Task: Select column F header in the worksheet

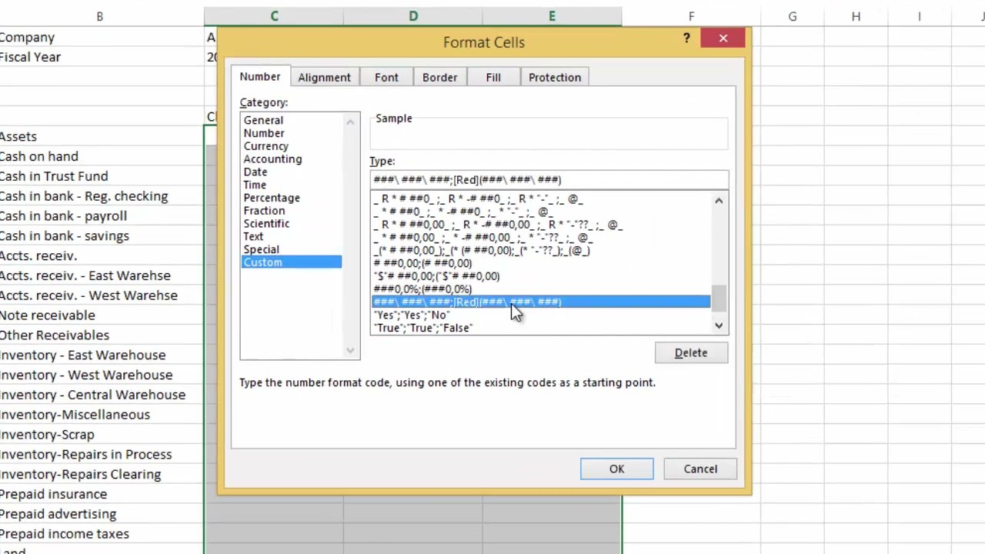Action: click(x=691, y=16)
